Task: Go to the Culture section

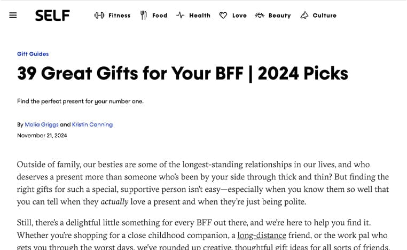Action: [x=324, y=15]
